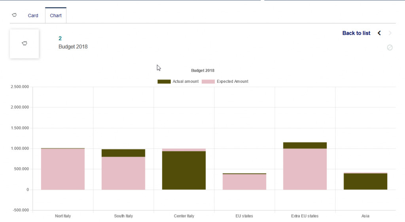Go to previous record with left chevron
The width and height of the screenshot is (405, 222).
coord(379,33)
